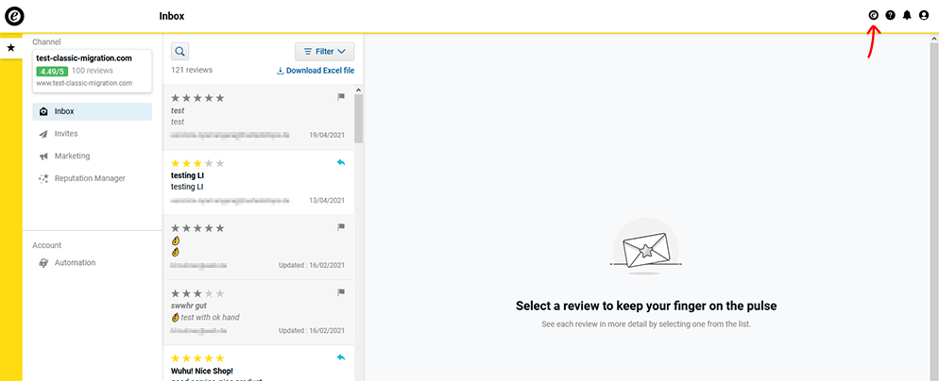Image resolution: width=939 pixels, height=381 pixels.
Task: Click the Automation robot icon
Action: pyautogui.click(x=43, y=262)
